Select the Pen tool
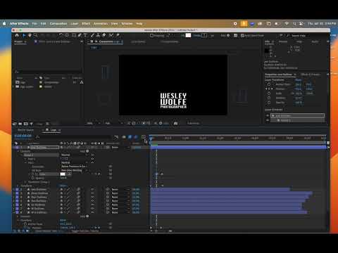This screenshot has height=253, width=338. pyautogui.click(x=80, y=35)
